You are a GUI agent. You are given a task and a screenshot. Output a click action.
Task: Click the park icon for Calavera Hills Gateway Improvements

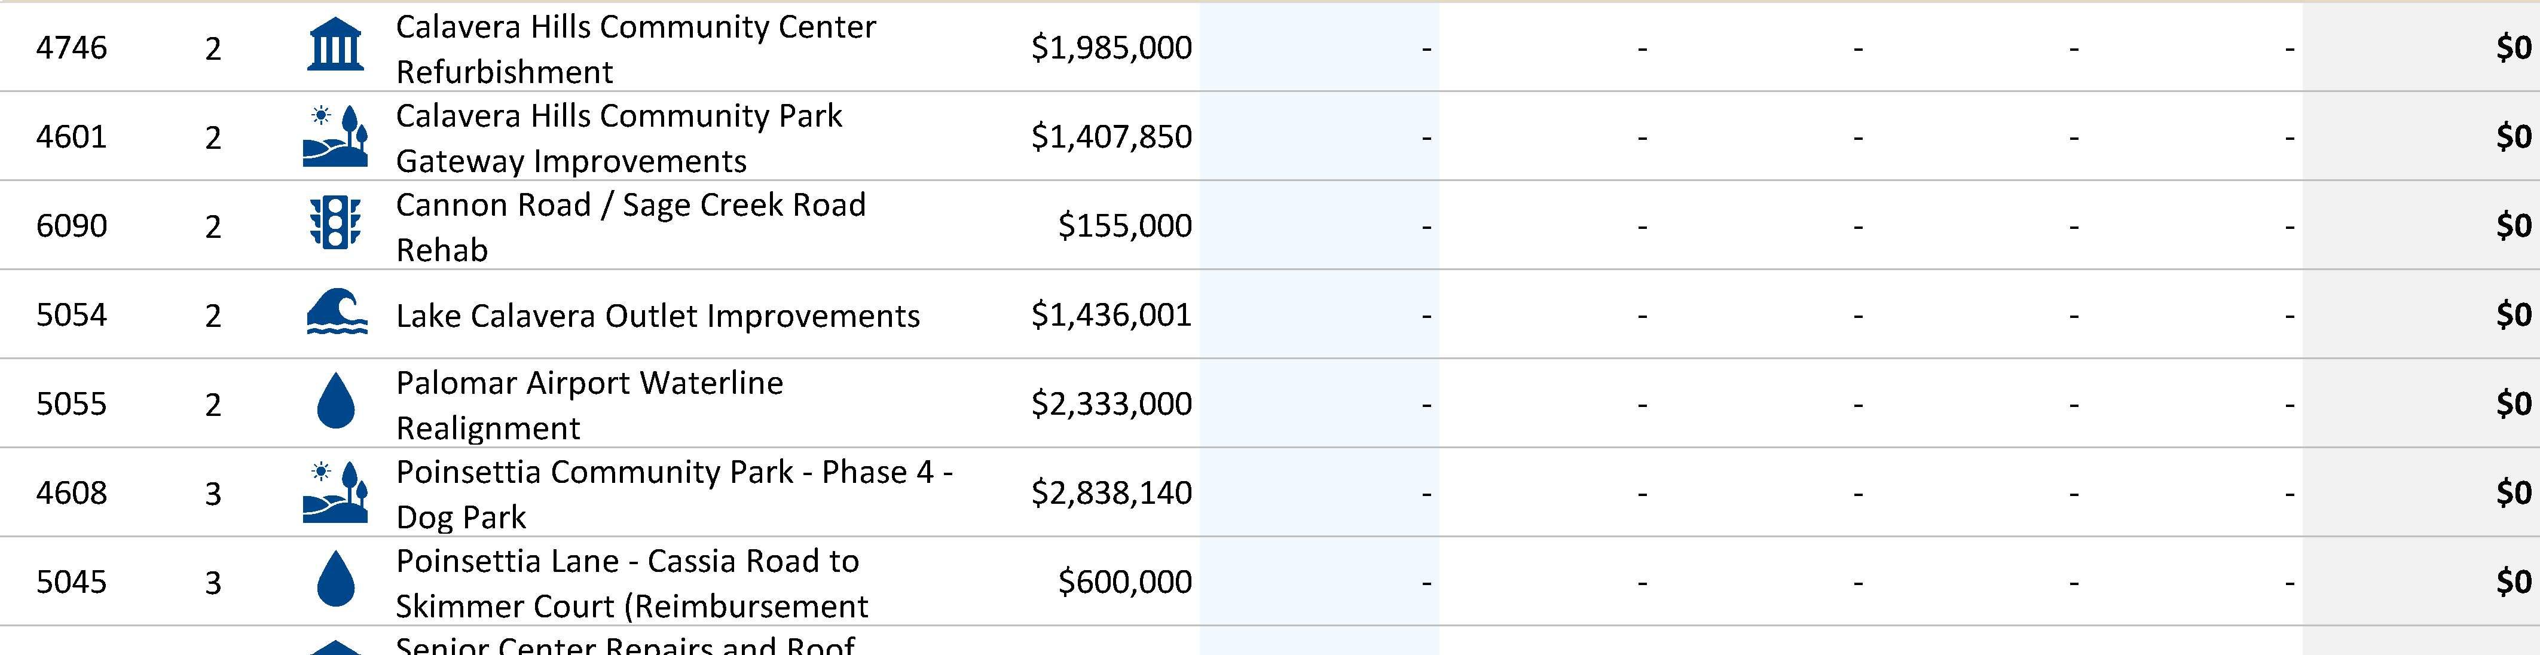(335, 136)
